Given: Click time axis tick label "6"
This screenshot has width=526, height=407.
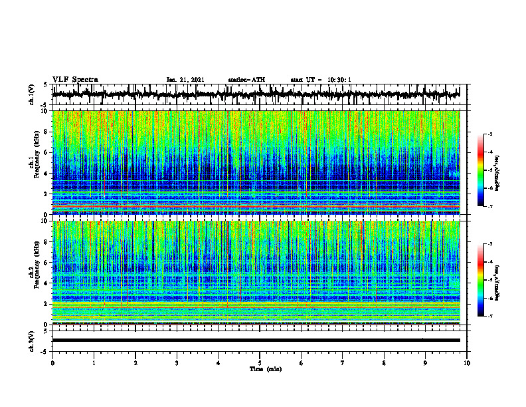Looking at the screenshot, I should pos(302,363).
